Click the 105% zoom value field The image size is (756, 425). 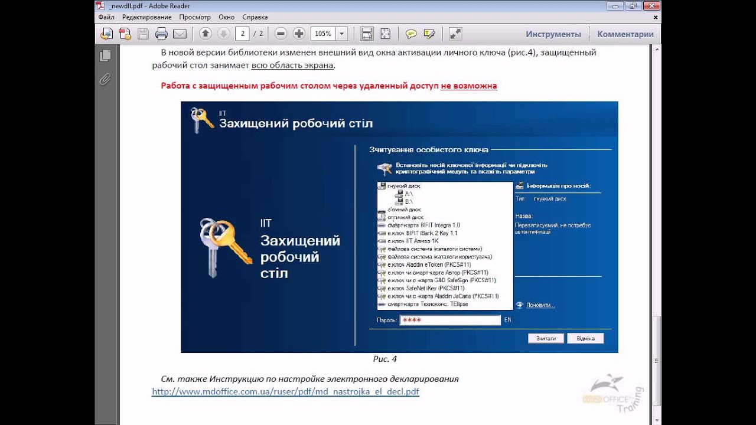(323, 34)
